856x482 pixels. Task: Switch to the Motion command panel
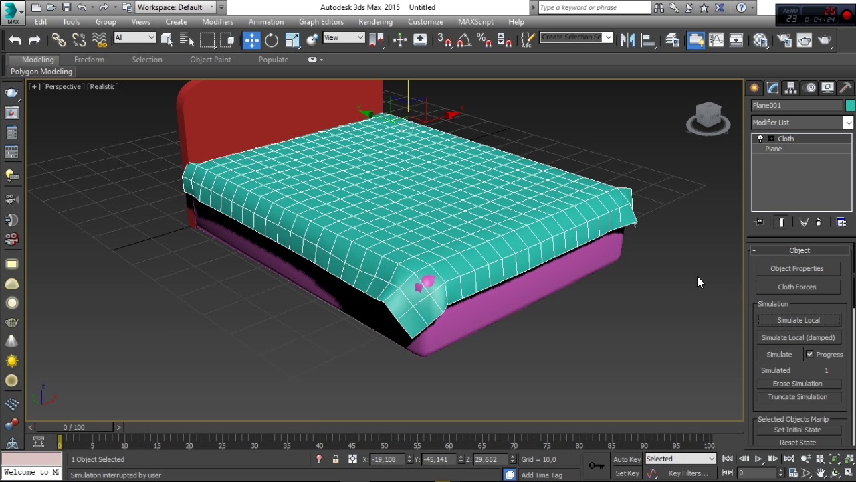click(810, 88)
